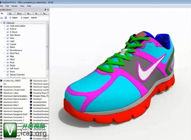Click the Export arrow icon
Viewport: 191px width, 140px height.
click(21, 18)
